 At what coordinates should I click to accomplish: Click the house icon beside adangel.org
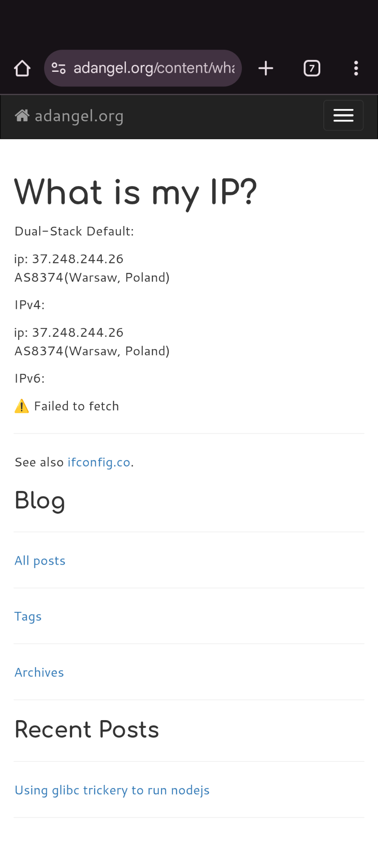click(22, 116)
